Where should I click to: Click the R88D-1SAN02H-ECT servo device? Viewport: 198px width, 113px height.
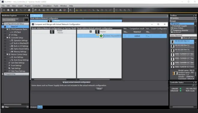point(182,55)
